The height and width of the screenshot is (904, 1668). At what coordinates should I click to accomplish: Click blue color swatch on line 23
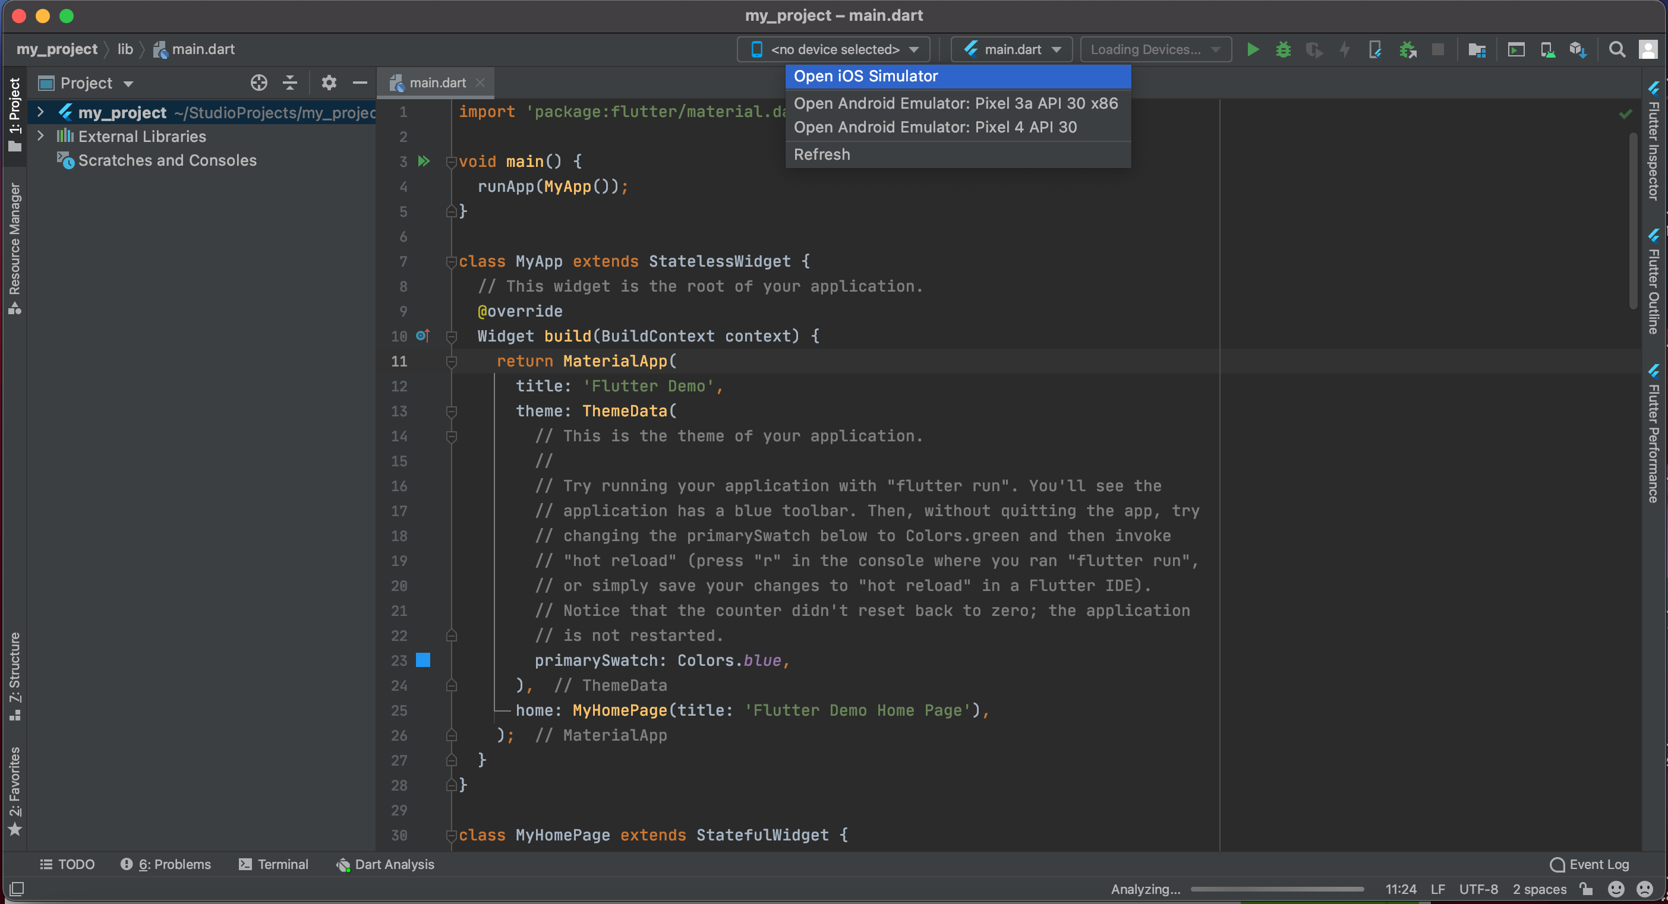(x=423, y=660)
